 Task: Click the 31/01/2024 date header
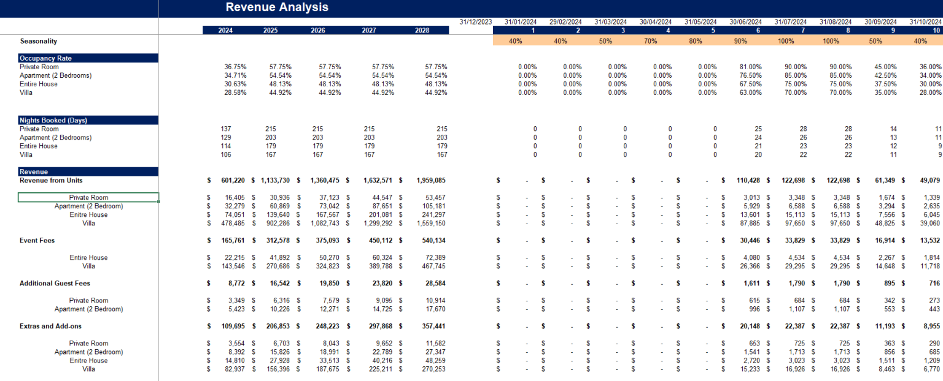(521, 22)
